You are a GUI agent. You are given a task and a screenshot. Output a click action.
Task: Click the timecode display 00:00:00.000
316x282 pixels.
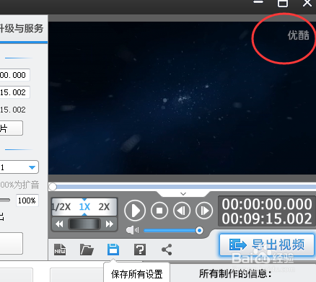point(267,204)
